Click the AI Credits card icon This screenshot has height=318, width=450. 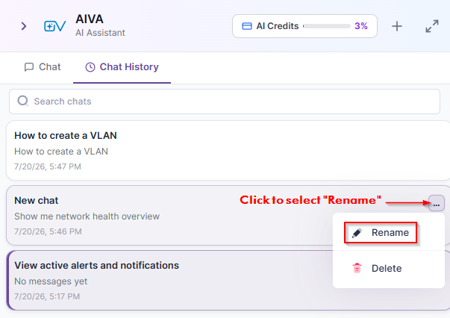click(247, 26)
